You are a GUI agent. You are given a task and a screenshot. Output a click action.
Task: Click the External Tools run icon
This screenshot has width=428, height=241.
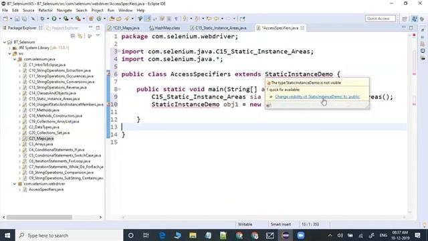[x=78, y=19]
